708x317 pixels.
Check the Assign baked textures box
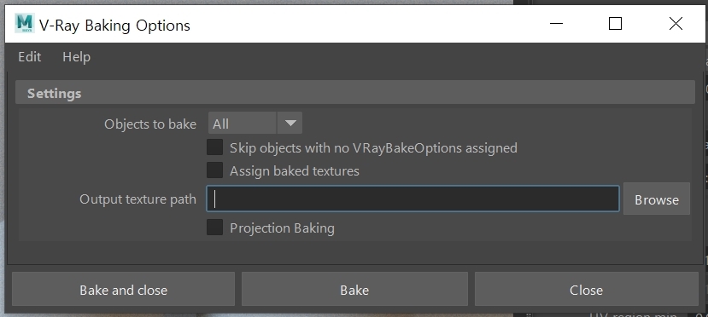pos(214,170)
